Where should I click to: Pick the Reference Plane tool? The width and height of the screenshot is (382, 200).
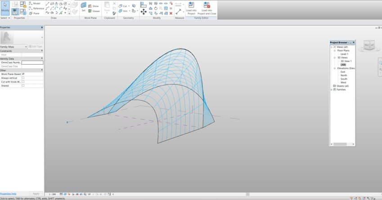point(34,13)
